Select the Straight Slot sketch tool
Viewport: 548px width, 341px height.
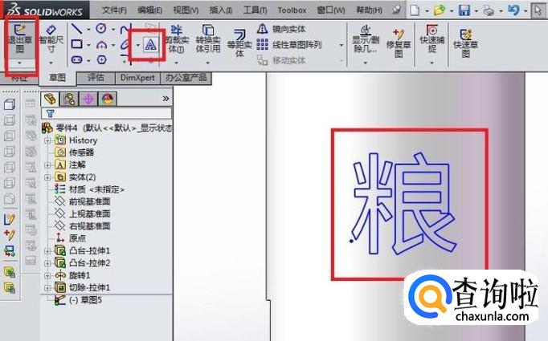[77, 60]
